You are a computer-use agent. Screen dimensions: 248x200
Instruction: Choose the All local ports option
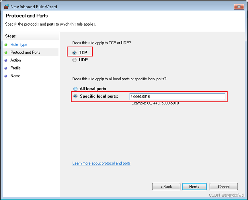75,89
